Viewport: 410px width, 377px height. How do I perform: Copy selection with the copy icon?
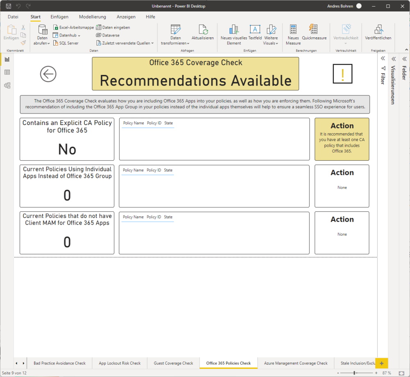pyautogui.click(x=23, y=35)
